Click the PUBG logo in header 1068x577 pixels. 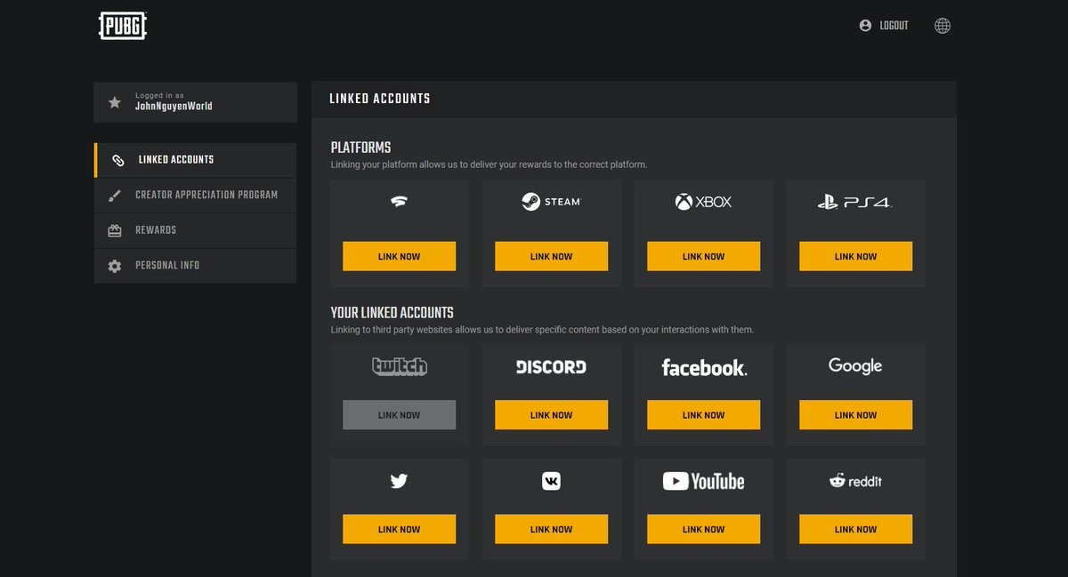pyautogui.click(x=123, y=26)
